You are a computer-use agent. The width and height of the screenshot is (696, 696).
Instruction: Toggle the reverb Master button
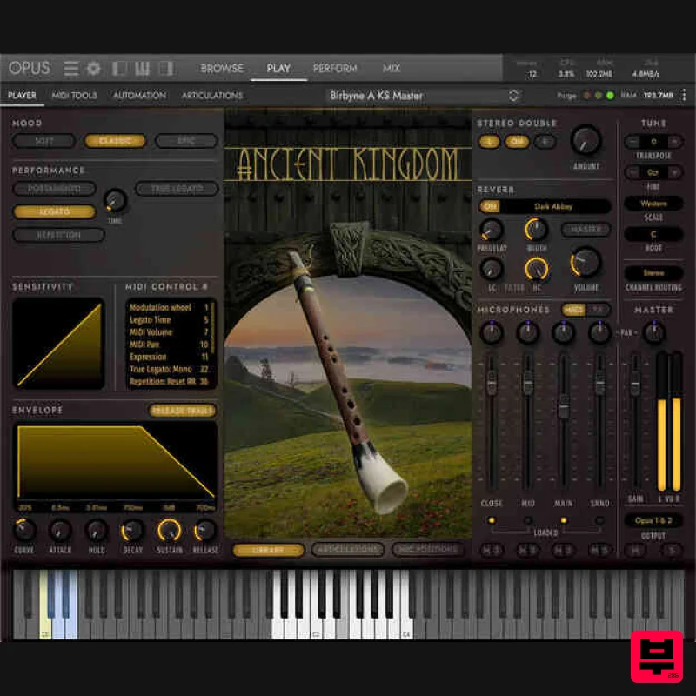coord(586,230)
